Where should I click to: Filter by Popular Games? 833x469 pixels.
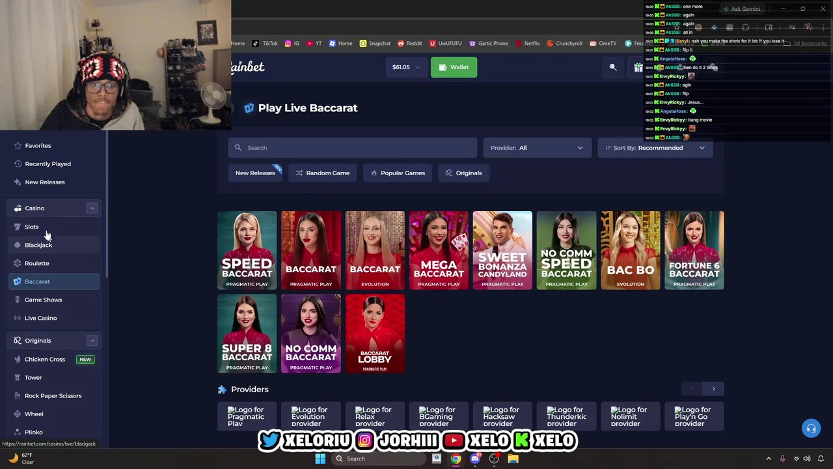point(398,173)
